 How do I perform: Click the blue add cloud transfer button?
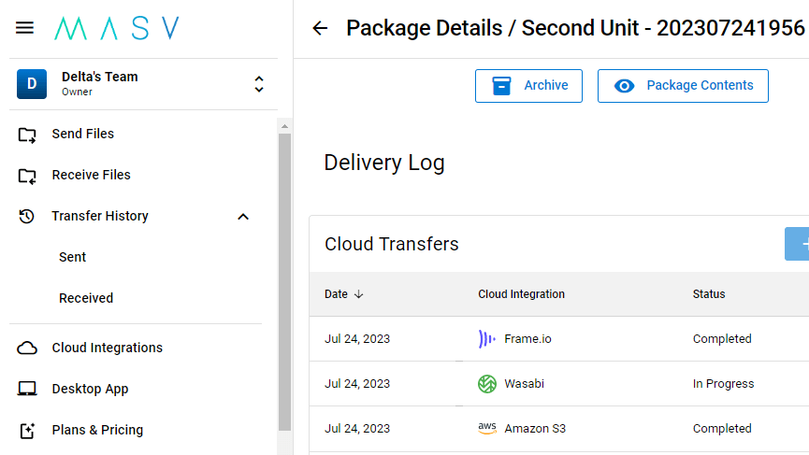coord(797,244)
